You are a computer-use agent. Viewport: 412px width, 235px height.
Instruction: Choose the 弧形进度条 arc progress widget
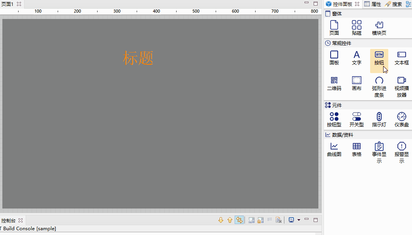379,86
